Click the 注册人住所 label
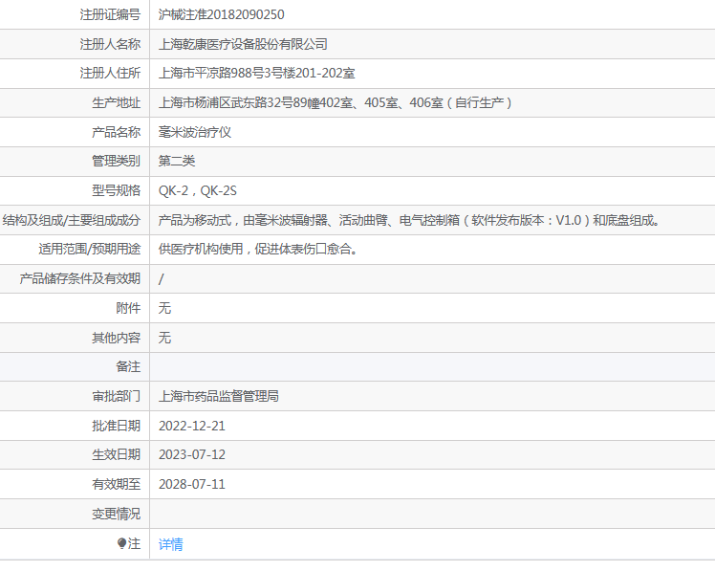The width and height of the screenshot is (715, 571). [110, 73]
